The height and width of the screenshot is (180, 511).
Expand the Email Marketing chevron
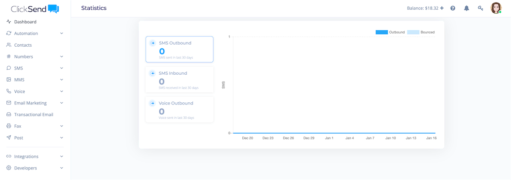point(62,103)
